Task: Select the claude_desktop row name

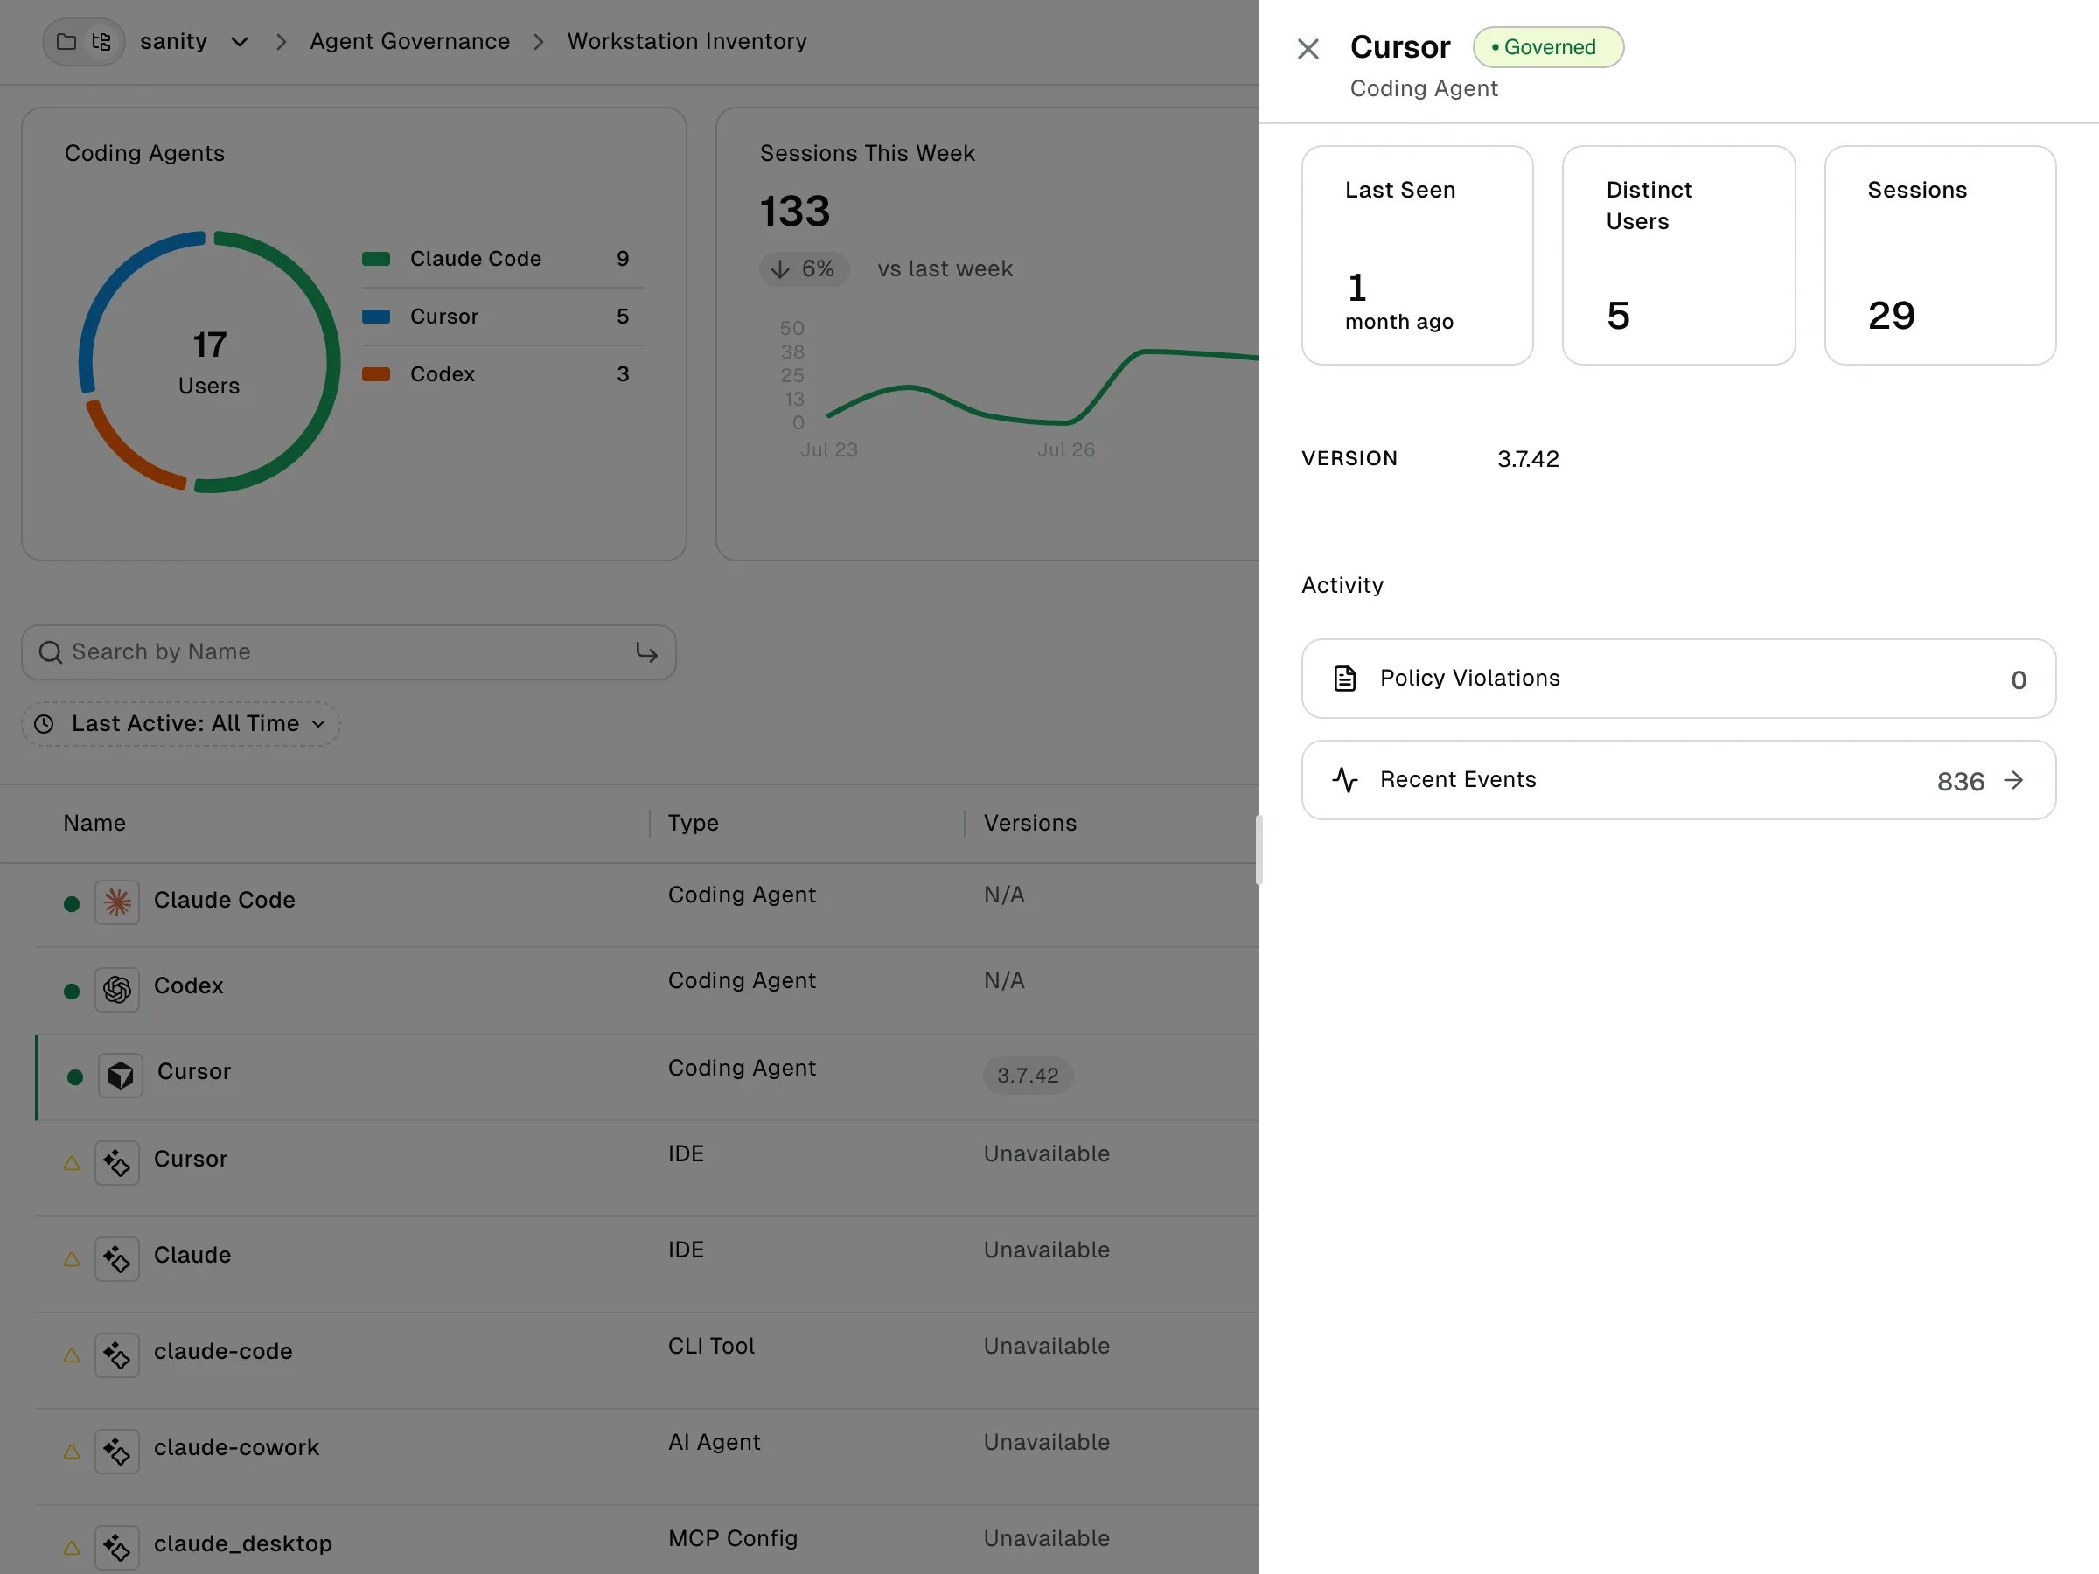Action: (x=242, y=1543)
